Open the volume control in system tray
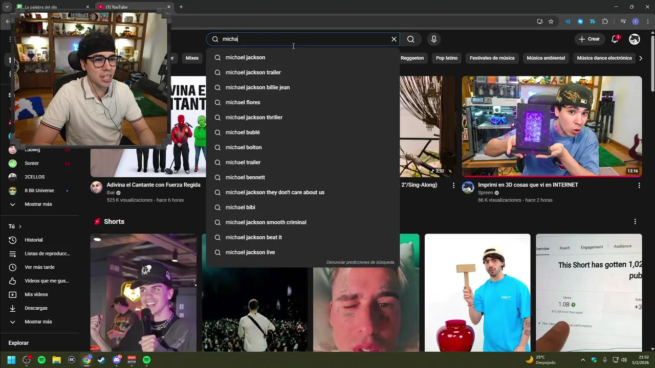The height and width of the screenshot is (368, 655). [x=624, y=360]
